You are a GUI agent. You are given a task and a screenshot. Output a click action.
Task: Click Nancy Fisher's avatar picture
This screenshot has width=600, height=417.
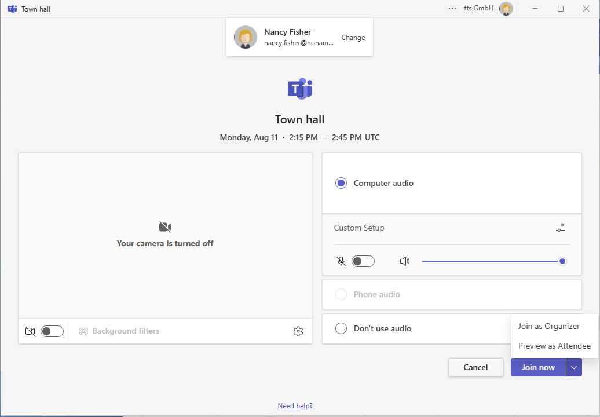click(x=246, y=37)
